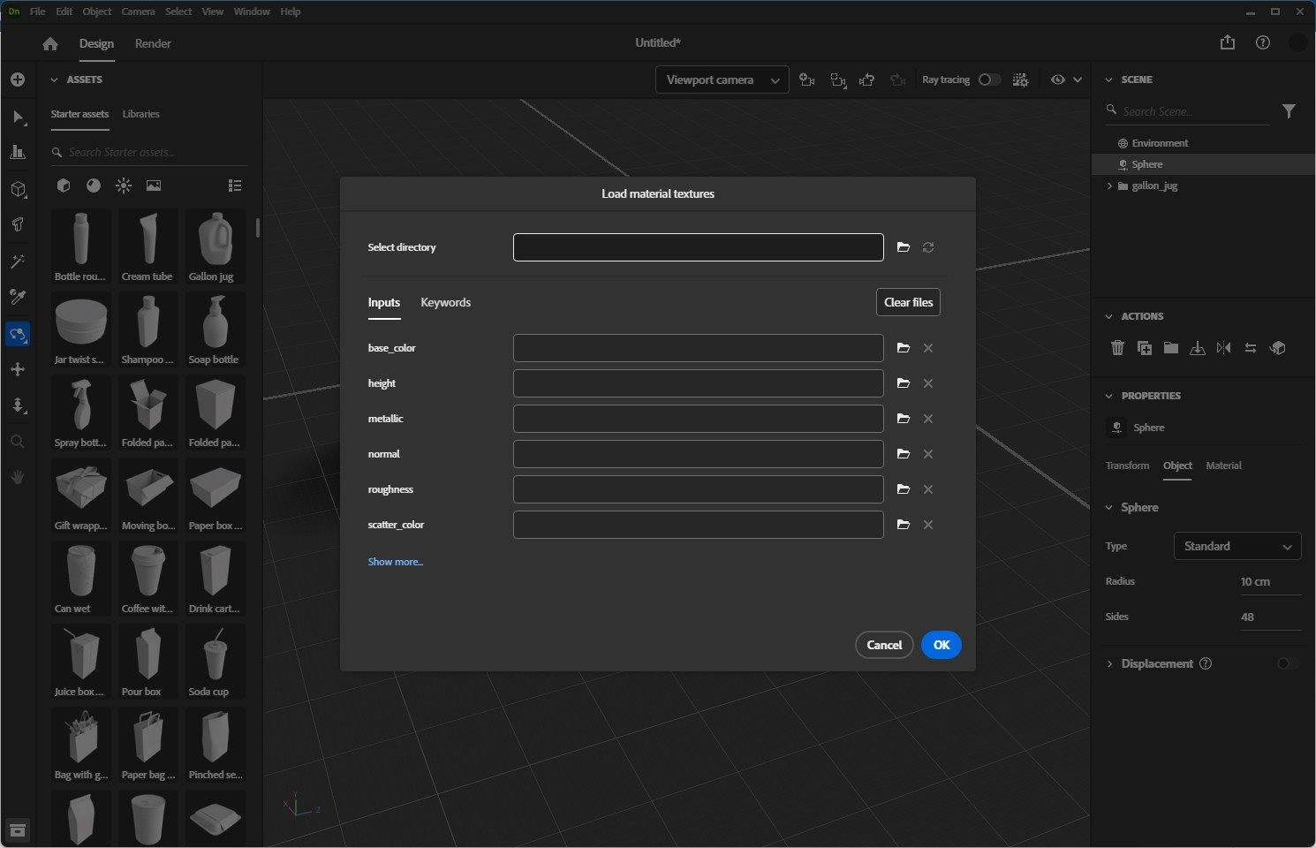Click the assets panel scrollbar
Viewport: 1316px width, 848px height.
(x=258, y=228)
